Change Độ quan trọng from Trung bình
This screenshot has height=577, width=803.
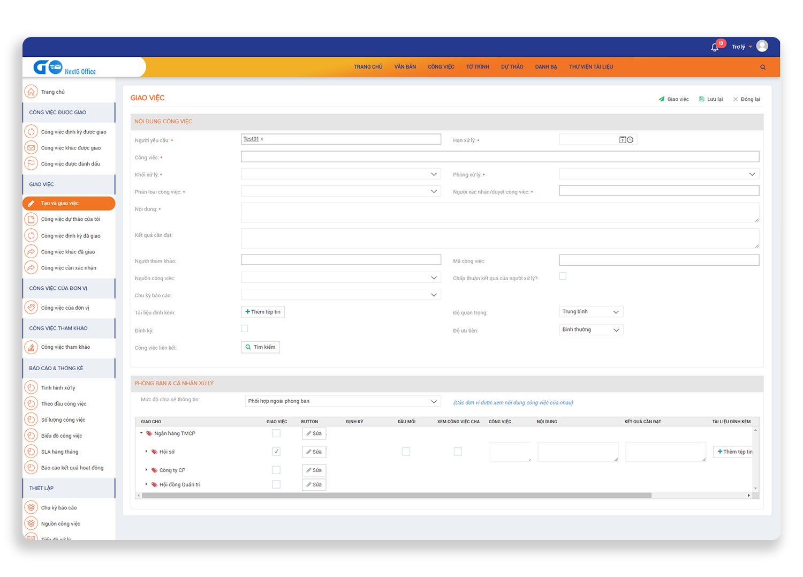click(x=591, y=312)
